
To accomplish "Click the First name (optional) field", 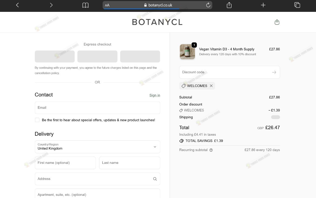I will (65, 163).
